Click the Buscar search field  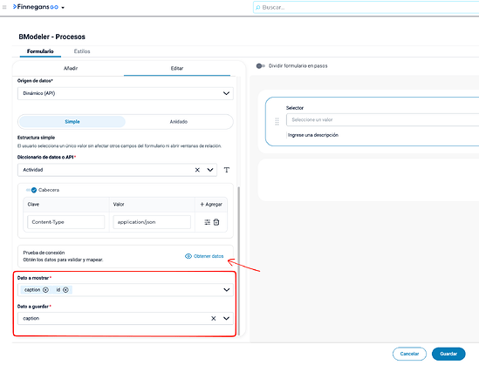click(x=366, y=7)
